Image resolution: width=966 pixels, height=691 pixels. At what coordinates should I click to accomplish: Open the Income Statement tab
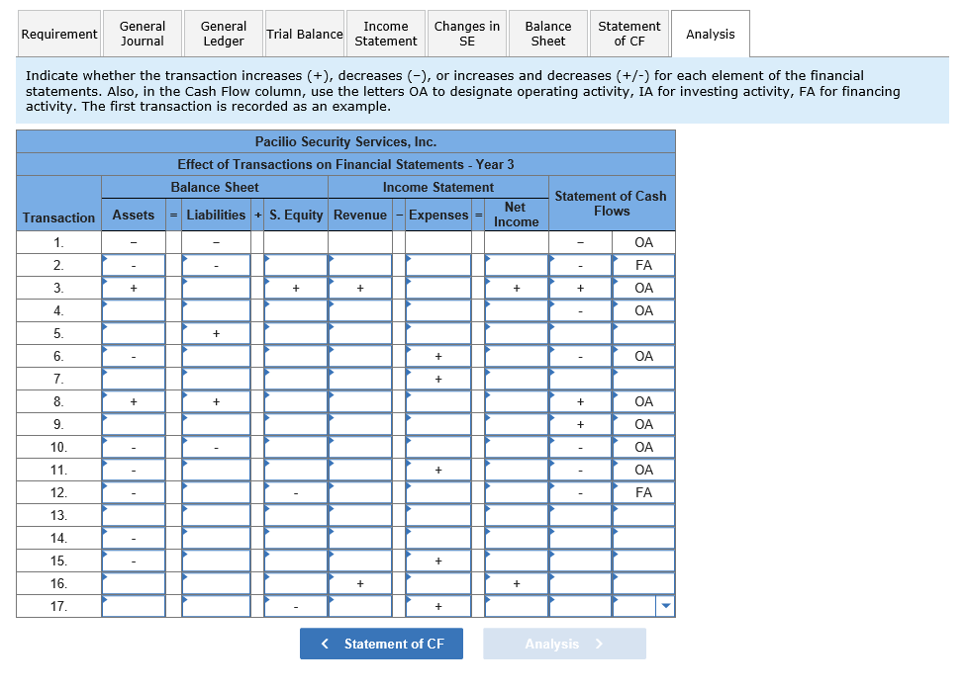385,33
